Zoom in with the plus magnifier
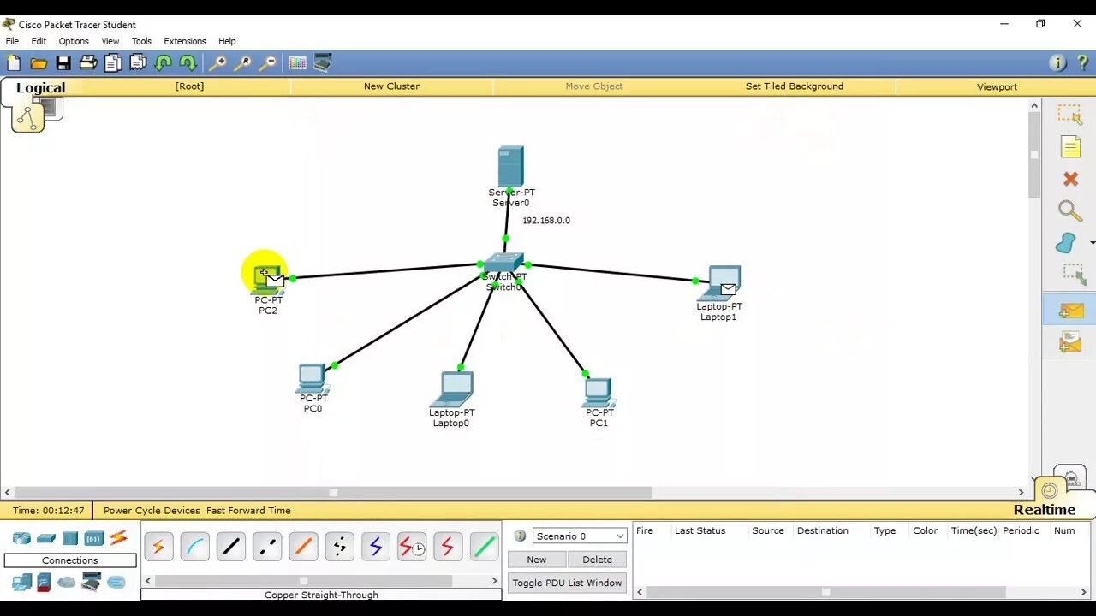Image resolution: width=1096 pixels, height=616 pixels. coord(218,62)
